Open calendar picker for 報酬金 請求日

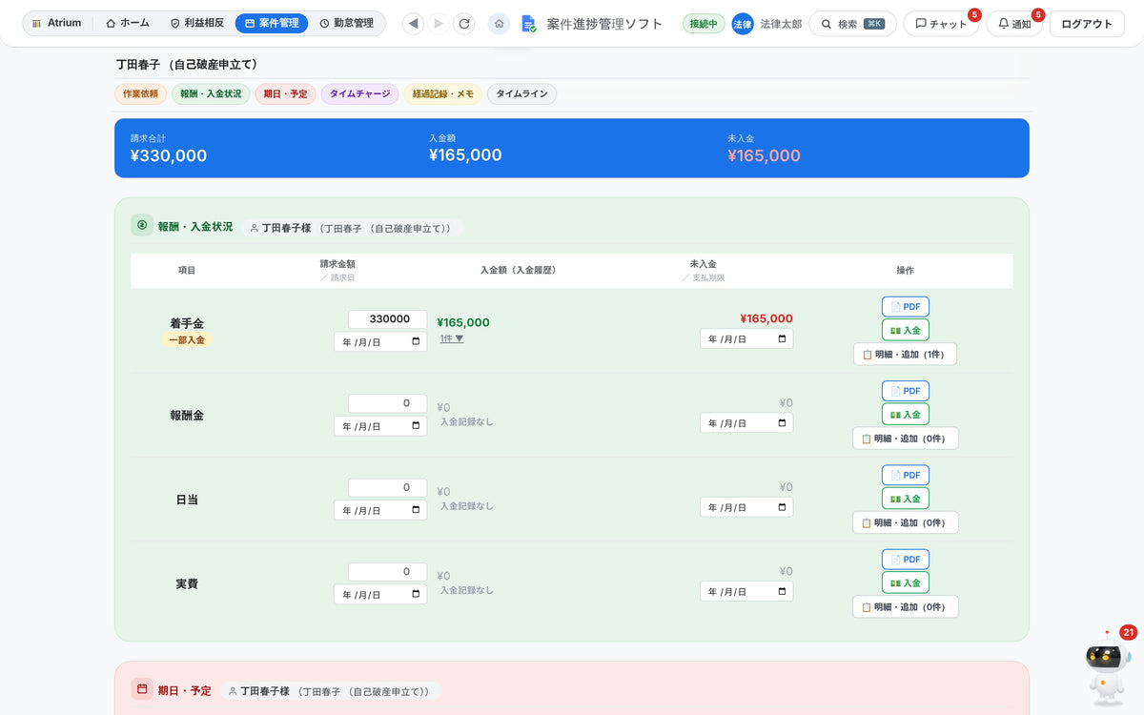pos(416,426)
